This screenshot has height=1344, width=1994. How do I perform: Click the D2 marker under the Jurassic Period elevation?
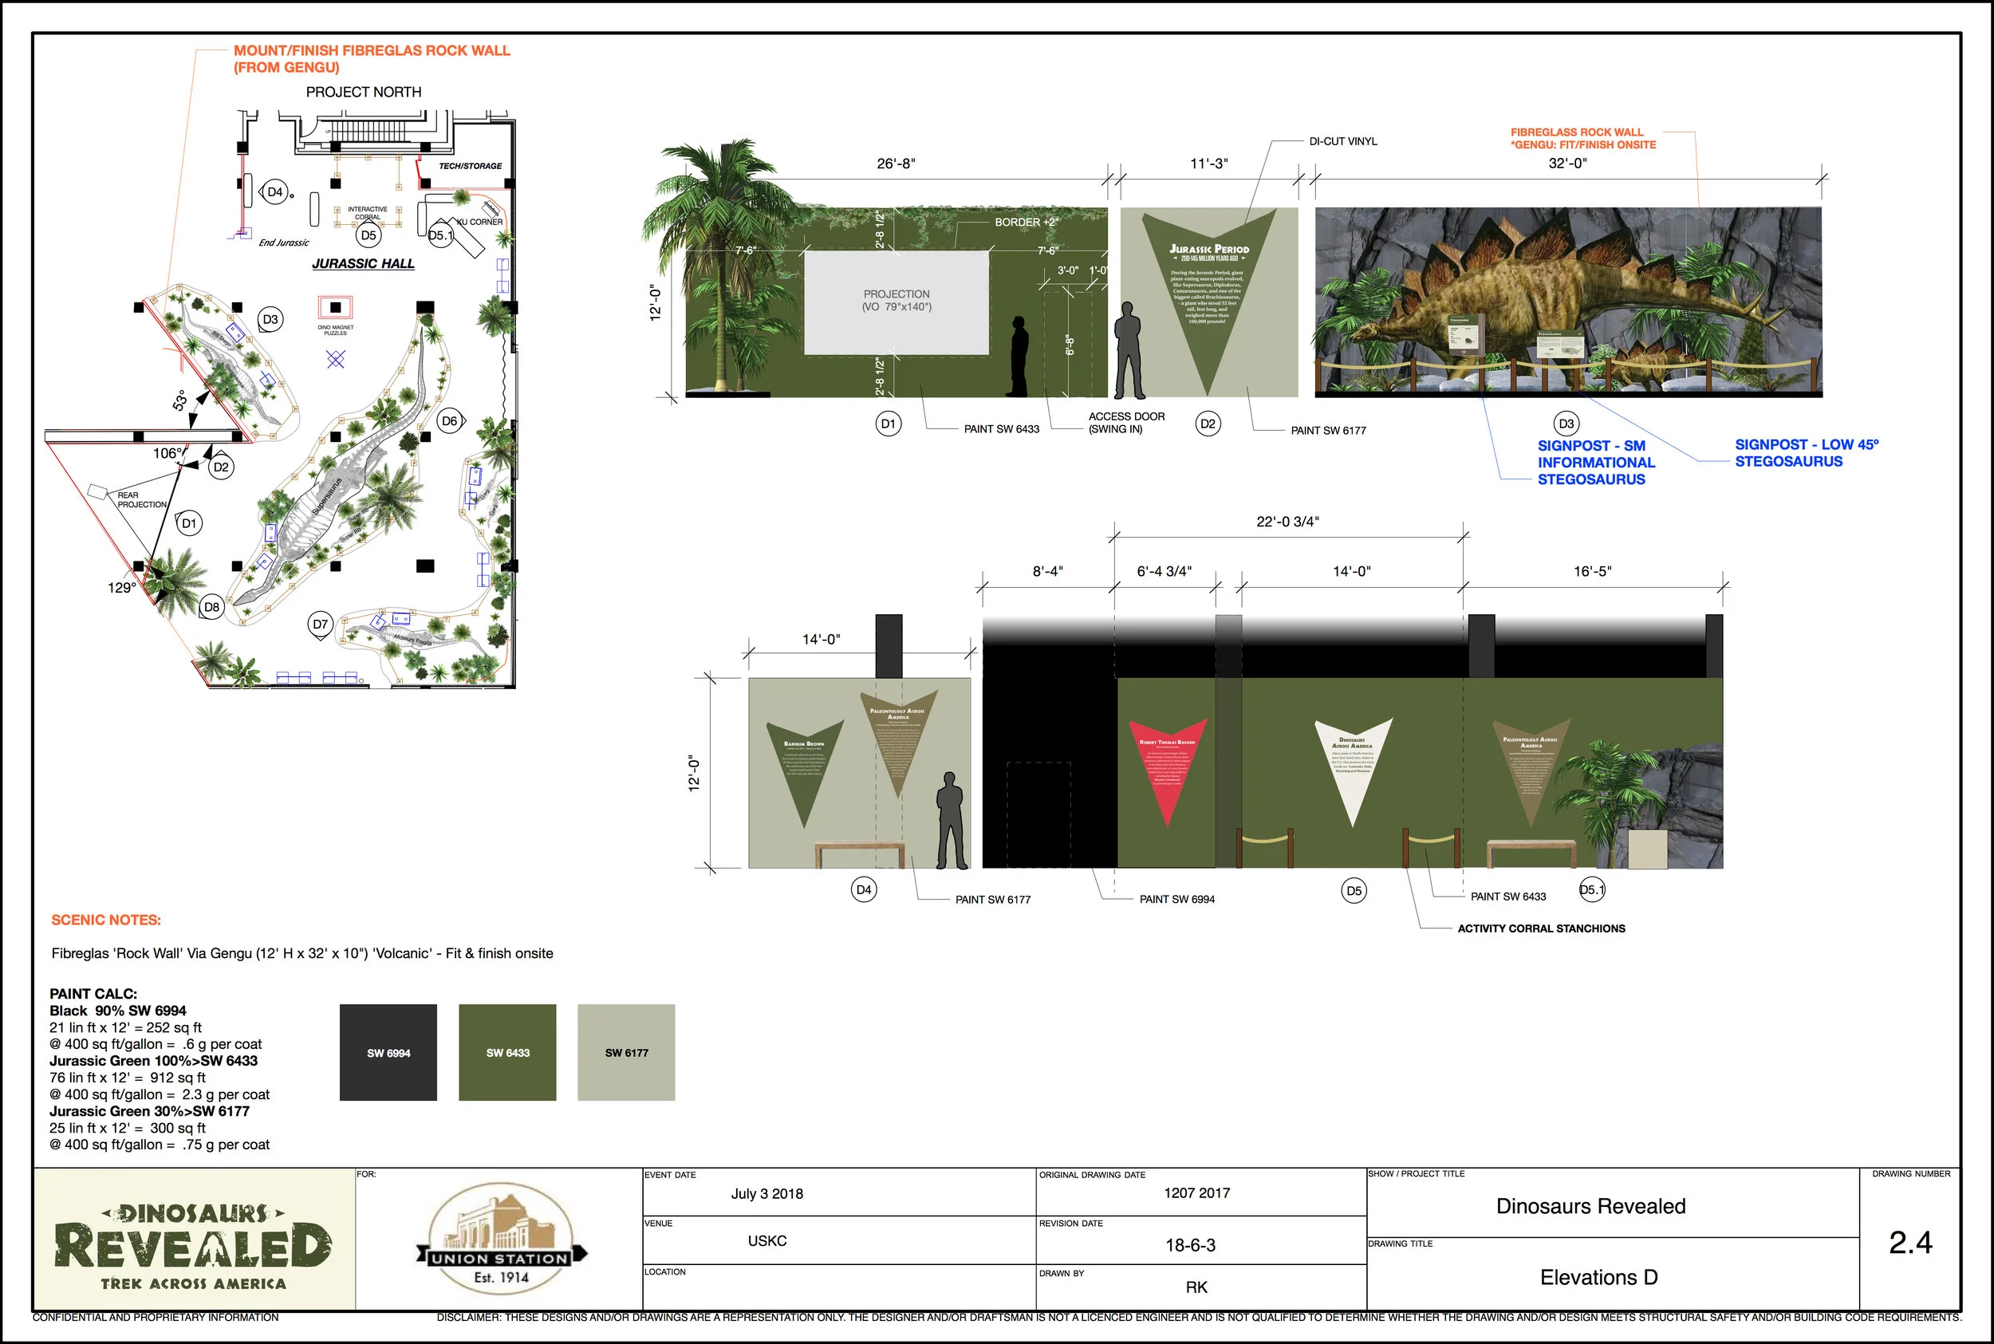click(1208, 424)
